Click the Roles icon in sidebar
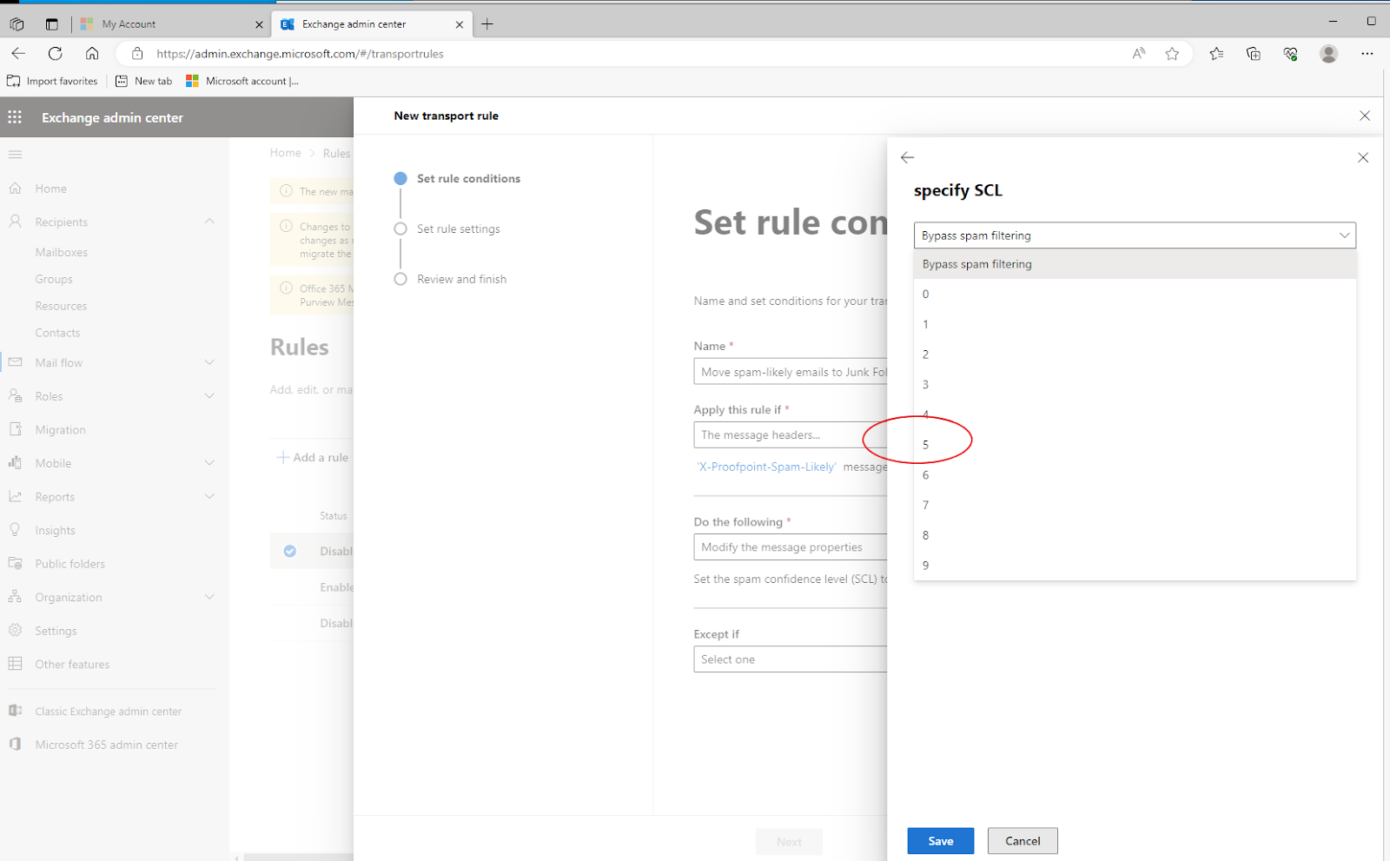This screenshot has width=1390, height=861. click(x=15, y=396)
